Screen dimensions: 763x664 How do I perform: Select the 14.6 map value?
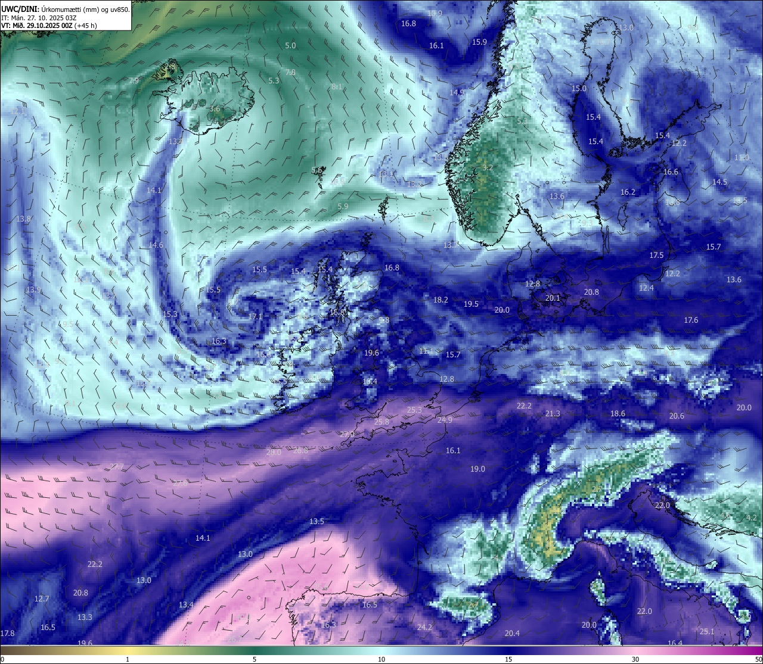click(156, 245)
